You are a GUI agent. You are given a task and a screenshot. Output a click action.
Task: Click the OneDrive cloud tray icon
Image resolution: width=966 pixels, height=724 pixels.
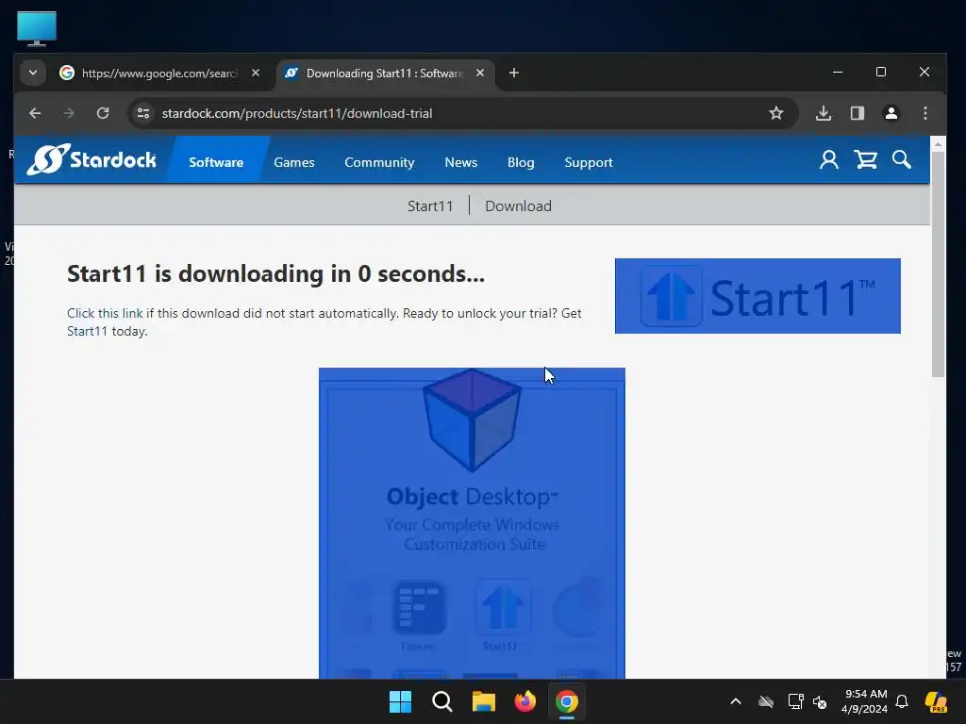(766, 701)
